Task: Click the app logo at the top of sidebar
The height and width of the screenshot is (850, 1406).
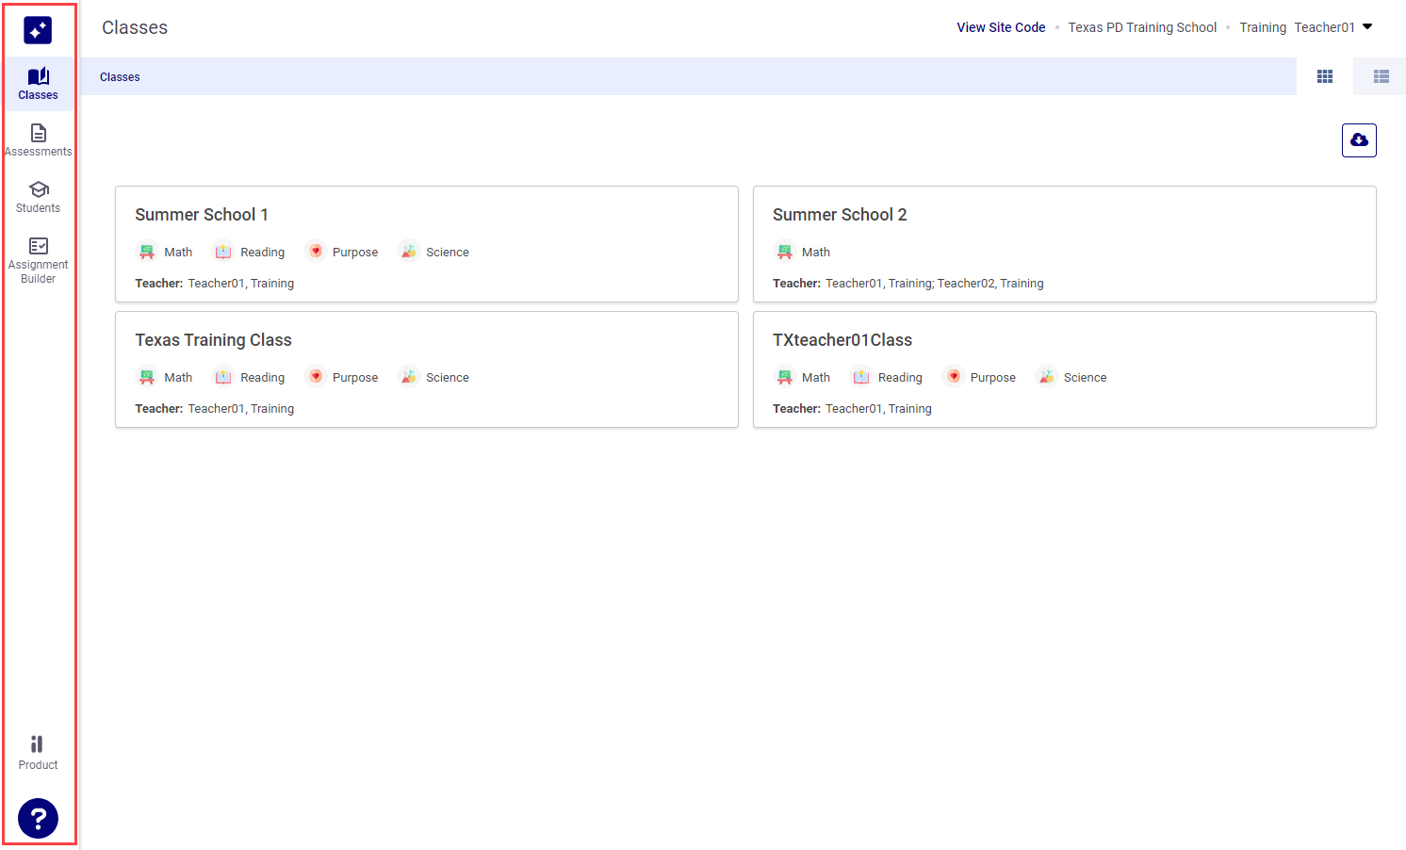Action: pos(38,29)
